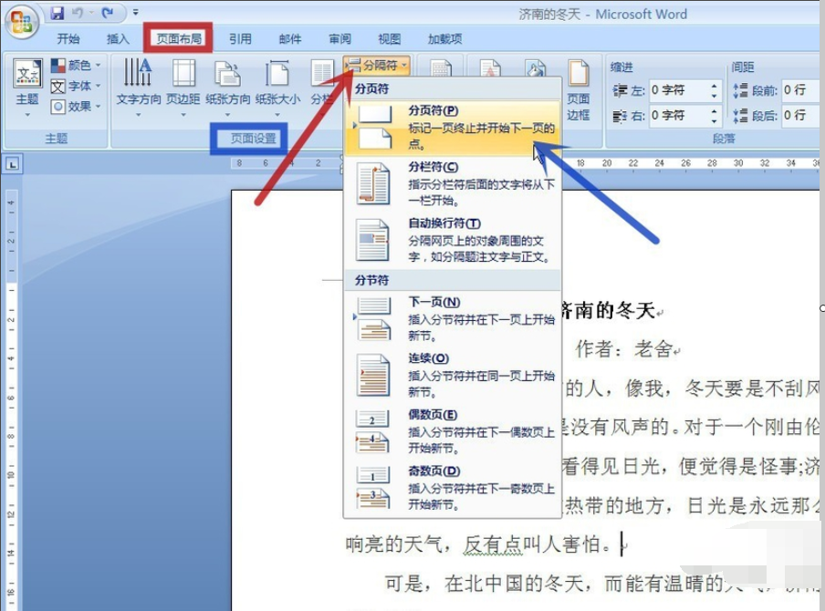Save the document with the quick access icon
This screenshot has height=611, width=825.
(x=57, y=12)
